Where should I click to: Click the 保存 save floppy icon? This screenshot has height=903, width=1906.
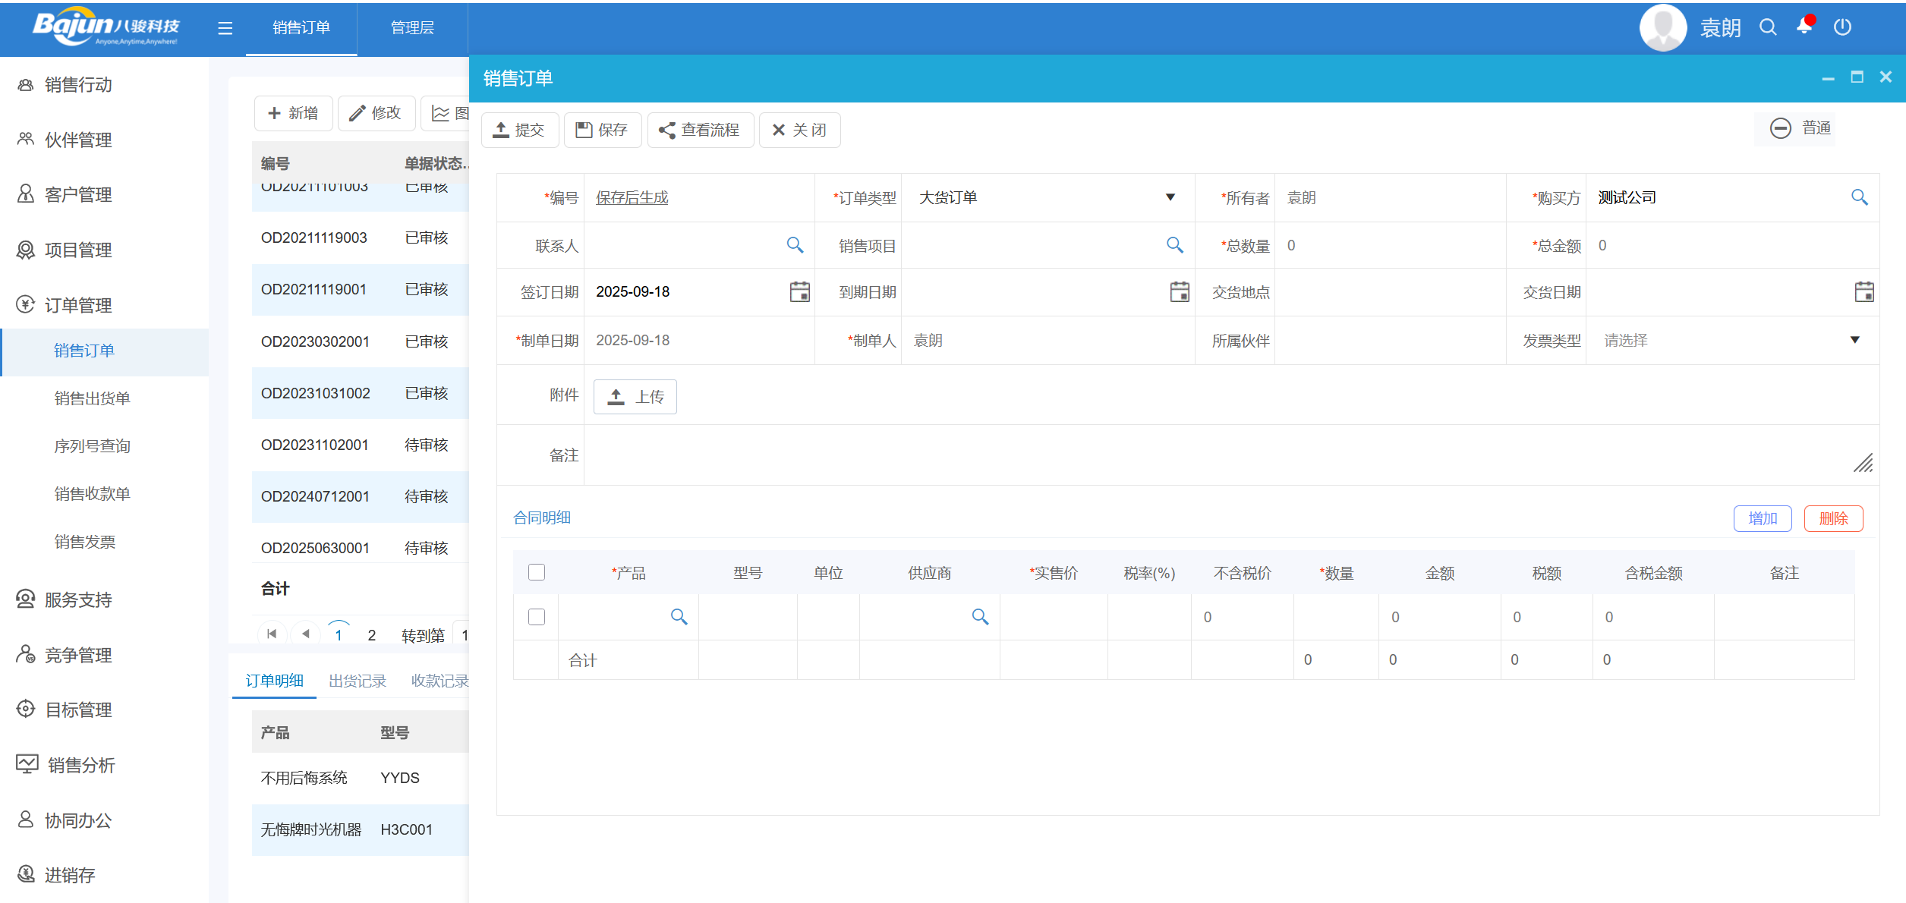tap(583, 130)
